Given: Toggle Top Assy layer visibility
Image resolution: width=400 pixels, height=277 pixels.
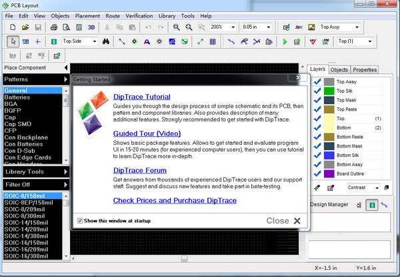Looking at the screenshot, I should click(x=317, y=81).
